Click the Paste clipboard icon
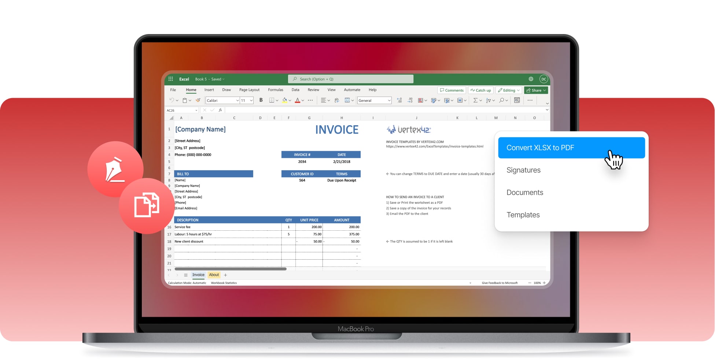 tap(185, 100)
